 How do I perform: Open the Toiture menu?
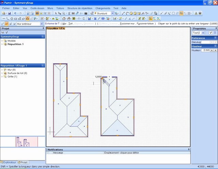tap(60, 8)
